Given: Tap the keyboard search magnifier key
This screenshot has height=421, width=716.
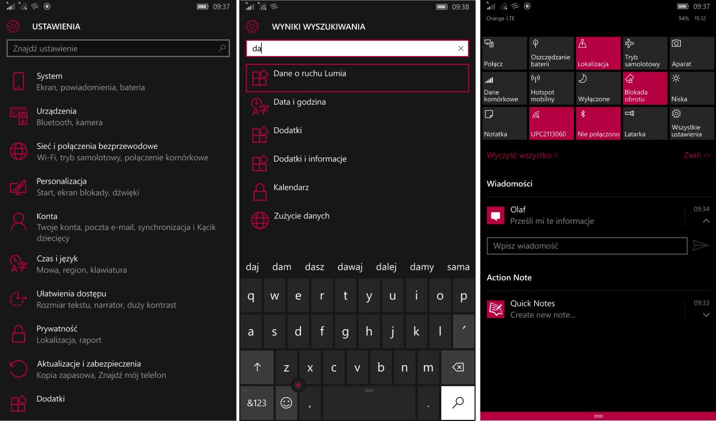Looking at the screenshot, I should pos(458,403).
